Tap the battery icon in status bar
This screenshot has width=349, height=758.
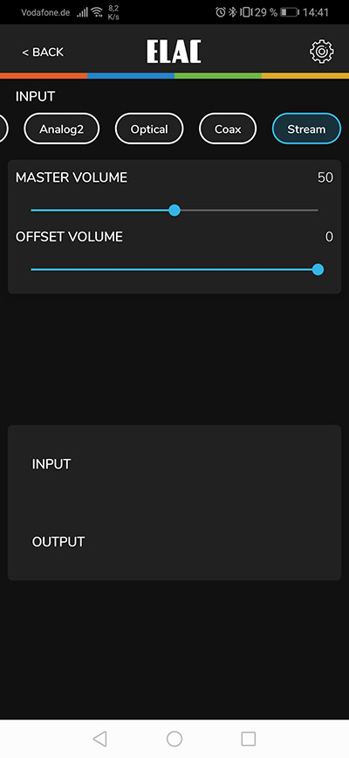tap(290, 12)
